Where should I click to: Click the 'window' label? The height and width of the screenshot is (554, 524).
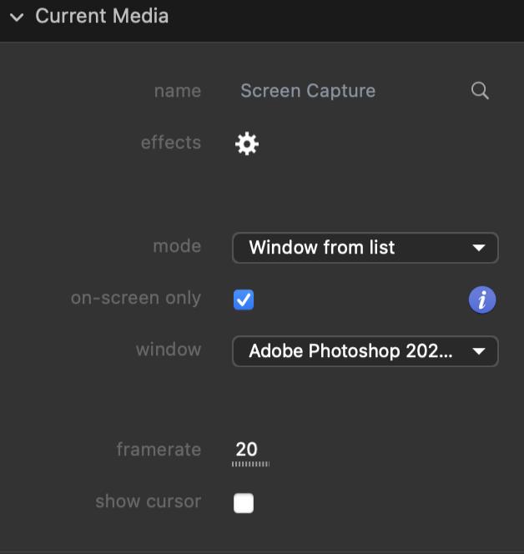click(169, 350)
